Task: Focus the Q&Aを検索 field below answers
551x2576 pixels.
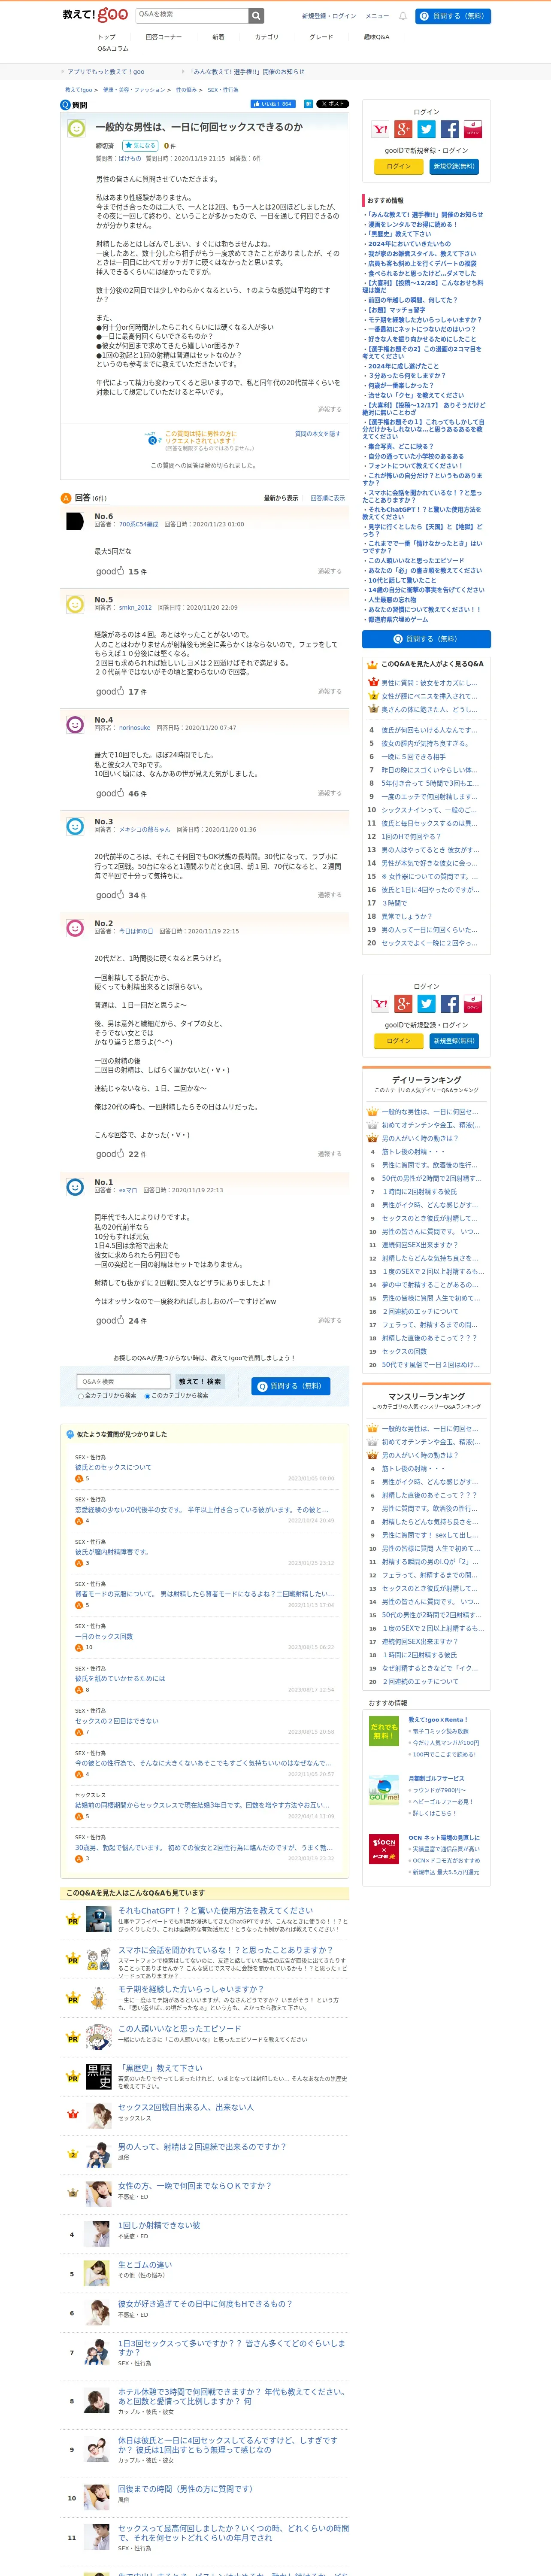Action: tap(123, 1382)
